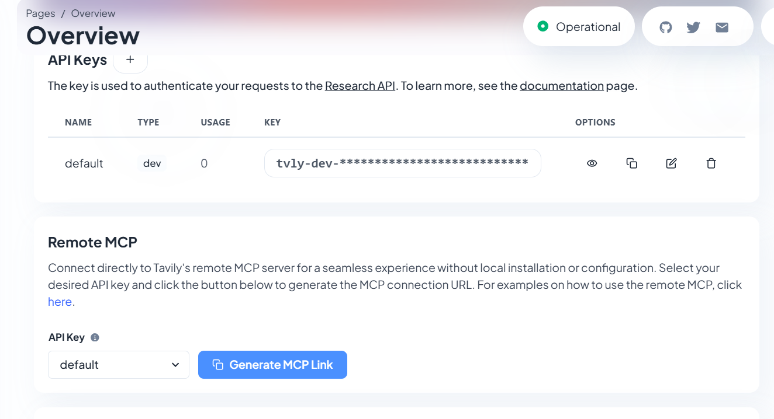
Task: Select the default key name
Action: coord(84,163)
